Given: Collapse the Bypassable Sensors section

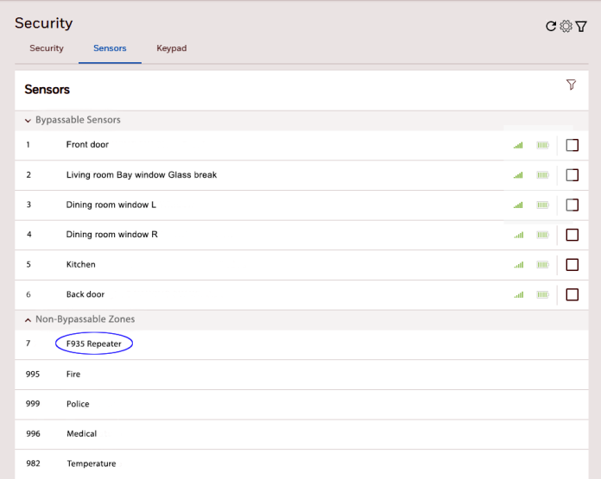Looking at the screenshot, I should 28,121.
